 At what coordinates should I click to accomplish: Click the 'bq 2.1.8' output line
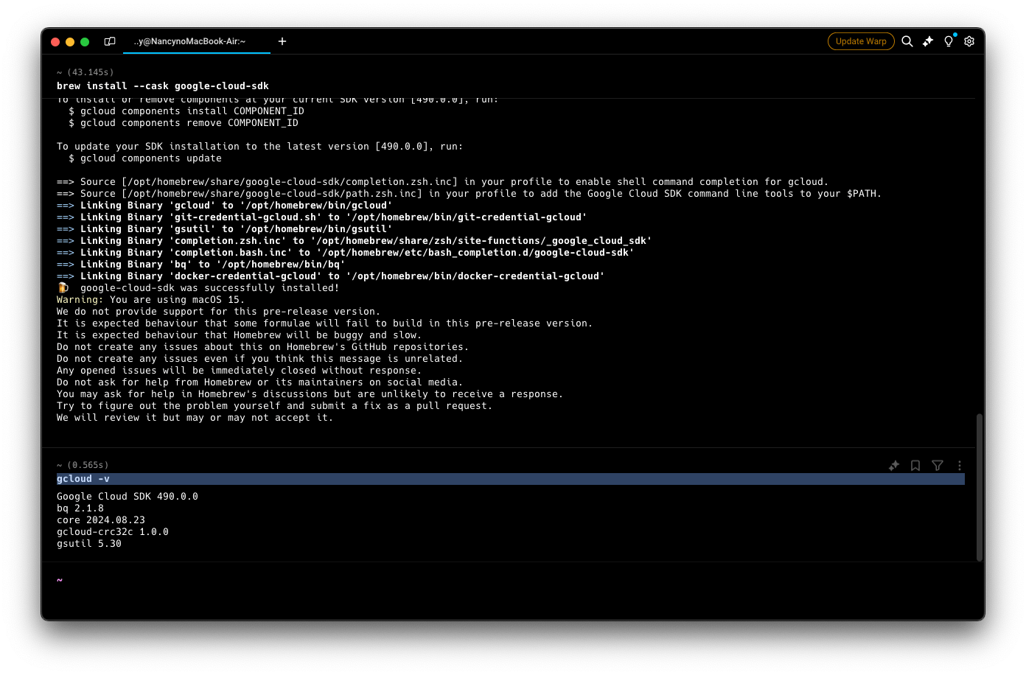point(80,508)
